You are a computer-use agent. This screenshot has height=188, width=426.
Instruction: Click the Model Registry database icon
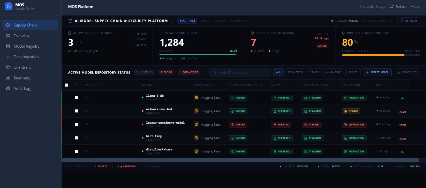(8, 46)
